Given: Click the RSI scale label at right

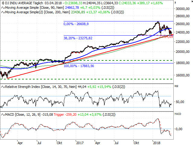Looking at the screenshot, I should pyautogui.click(x=176, y=86).
